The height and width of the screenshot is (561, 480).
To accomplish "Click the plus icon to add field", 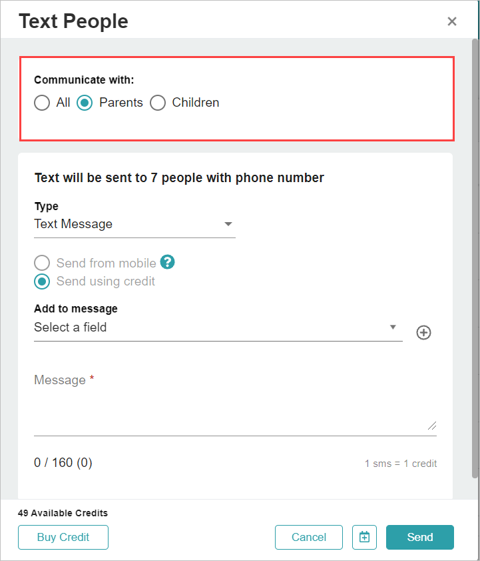I will tap(423, 332).
